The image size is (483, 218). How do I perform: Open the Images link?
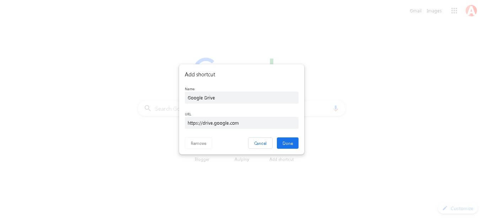point(434,11)
